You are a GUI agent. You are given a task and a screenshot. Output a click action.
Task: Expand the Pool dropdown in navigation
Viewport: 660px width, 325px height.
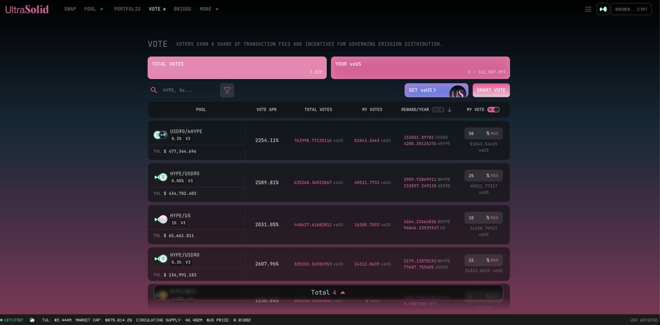click(x=94, y=9)
